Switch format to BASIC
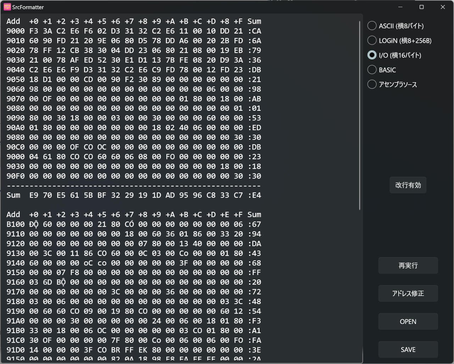The width and height of the screenshot is (454, 364). pos(372,70)
